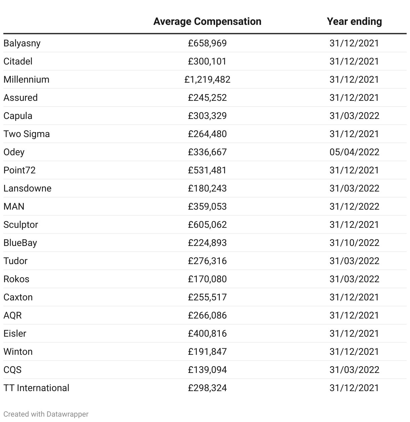This screenshot has height=422, width=410.
Task: Select the Balyasny row label
Action: [x=22, y=43]
